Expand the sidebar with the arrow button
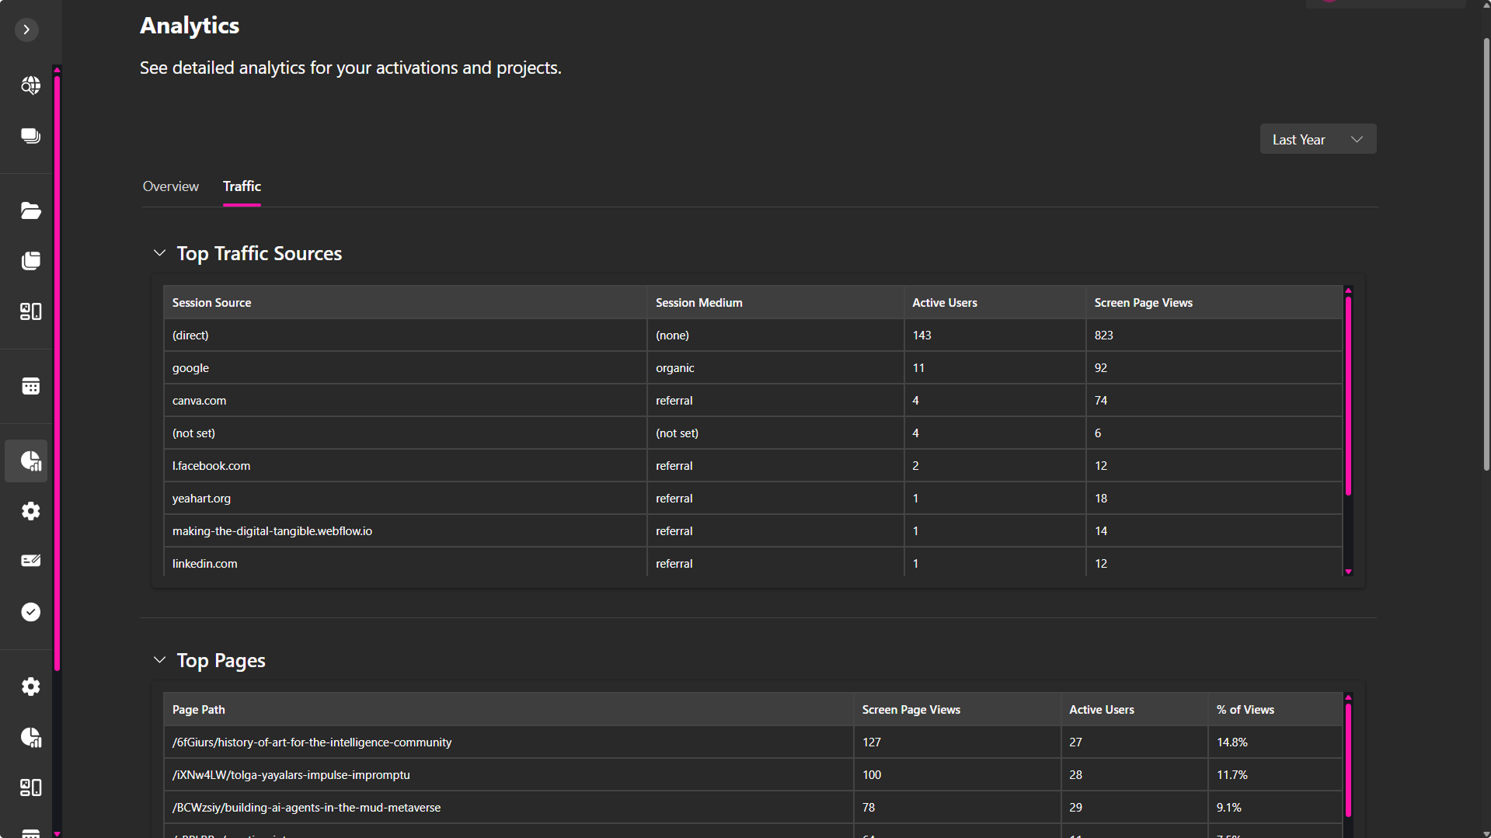 (26, 30)
